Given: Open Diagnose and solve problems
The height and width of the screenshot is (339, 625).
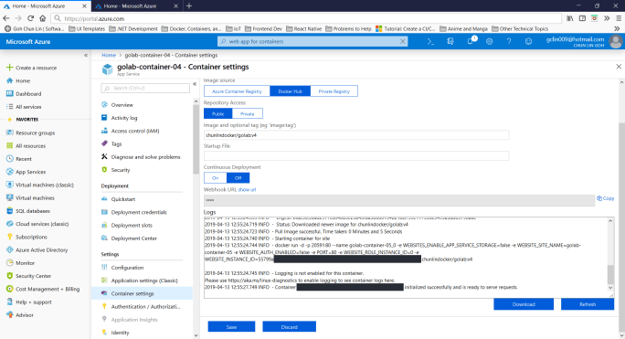Looking at the screenshot, I should pyautogui.click(x=142, y=157).
